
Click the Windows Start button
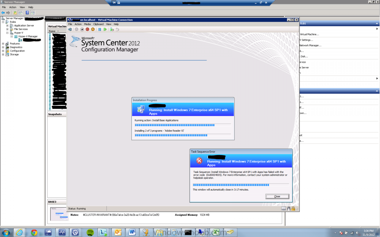6,233
